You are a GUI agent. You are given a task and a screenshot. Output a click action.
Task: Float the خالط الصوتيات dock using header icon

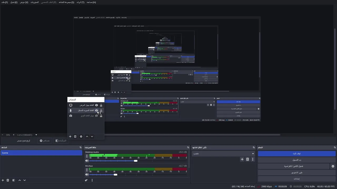tap(188, 148)
